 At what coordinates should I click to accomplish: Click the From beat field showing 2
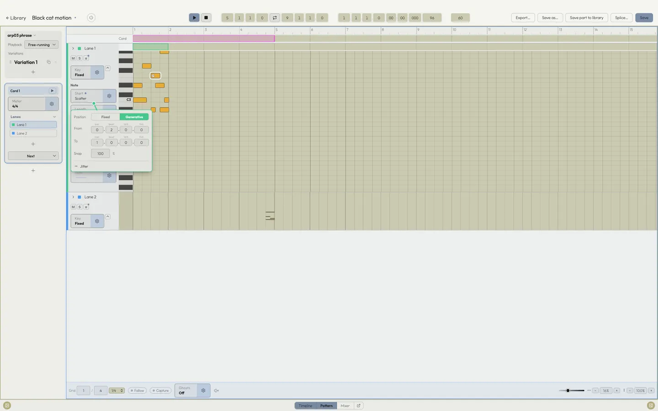[x=111, y=130]
